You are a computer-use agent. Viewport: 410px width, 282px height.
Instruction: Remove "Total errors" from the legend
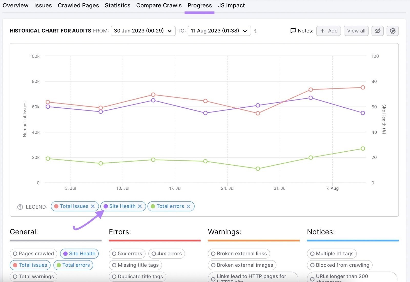pyautogui.click(x=188, y=206)
